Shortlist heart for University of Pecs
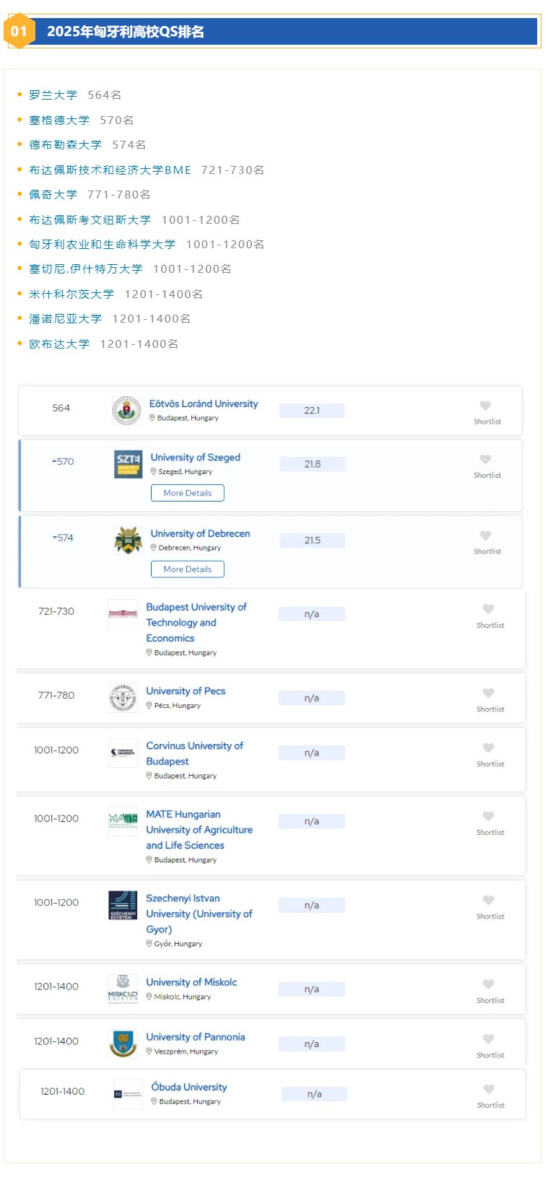This screenshot has width=548, height=1190. pos(488,693)
